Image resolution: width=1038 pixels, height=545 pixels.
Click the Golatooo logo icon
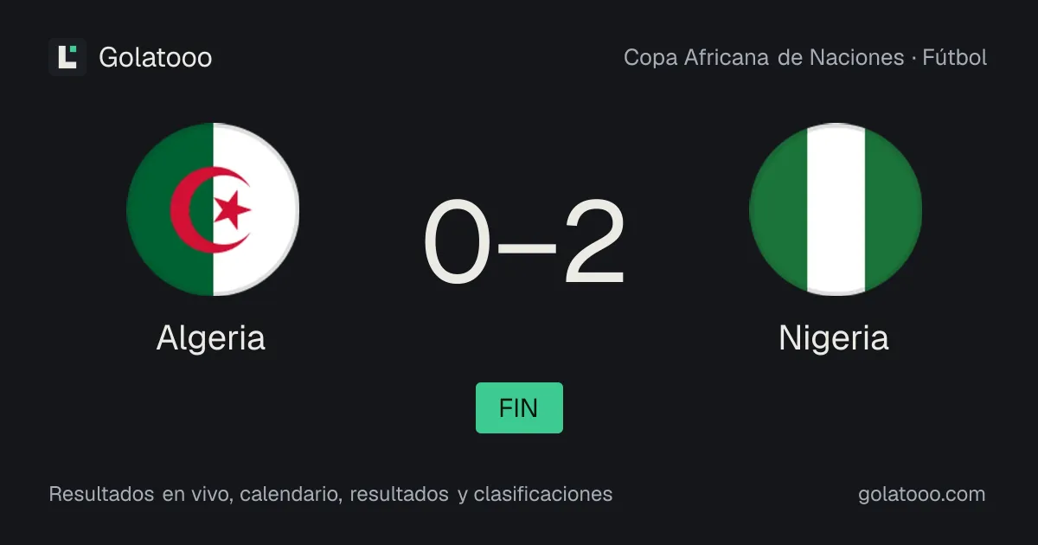click(x=67, y=57)
